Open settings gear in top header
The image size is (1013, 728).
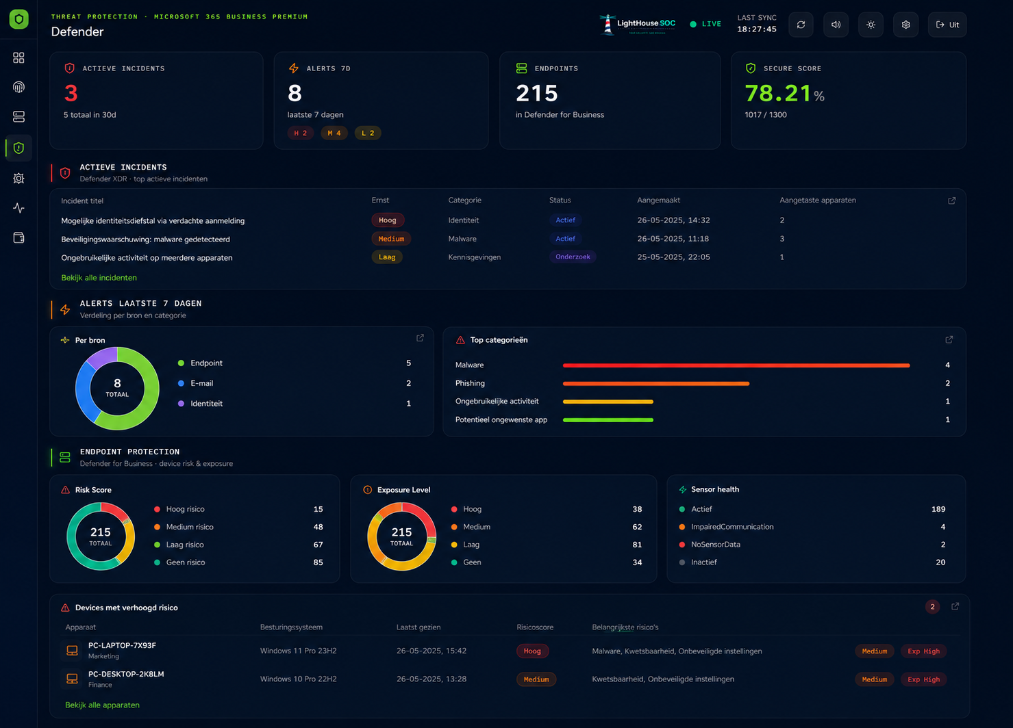905,25
